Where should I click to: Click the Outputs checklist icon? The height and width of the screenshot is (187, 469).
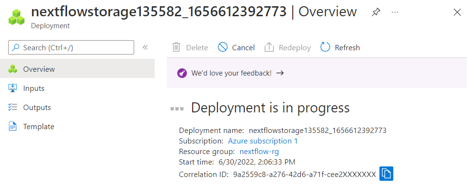pyautogui.click(x=12, y=107)
